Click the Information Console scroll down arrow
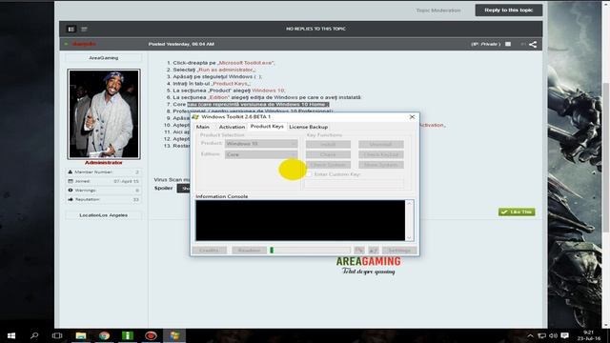 [409, 237]
